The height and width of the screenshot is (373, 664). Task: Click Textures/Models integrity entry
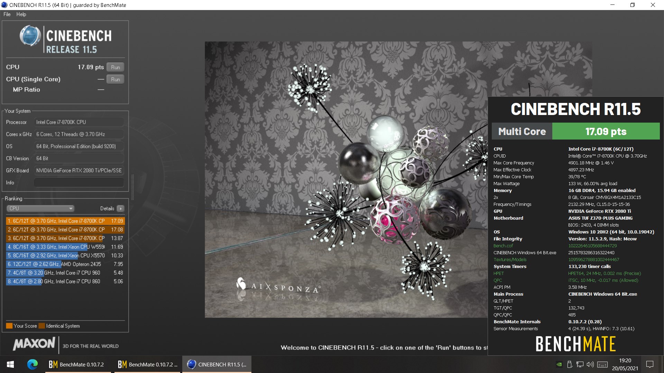[x=510, y=260]
